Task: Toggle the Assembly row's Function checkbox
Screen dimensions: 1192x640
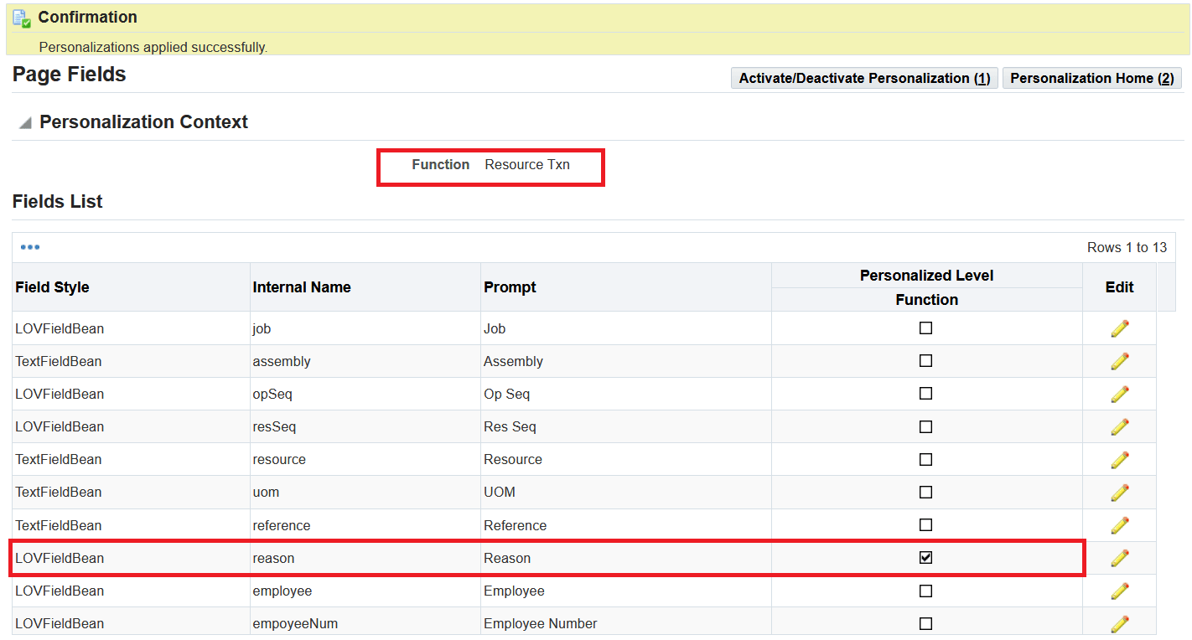Action: (925, 360)
